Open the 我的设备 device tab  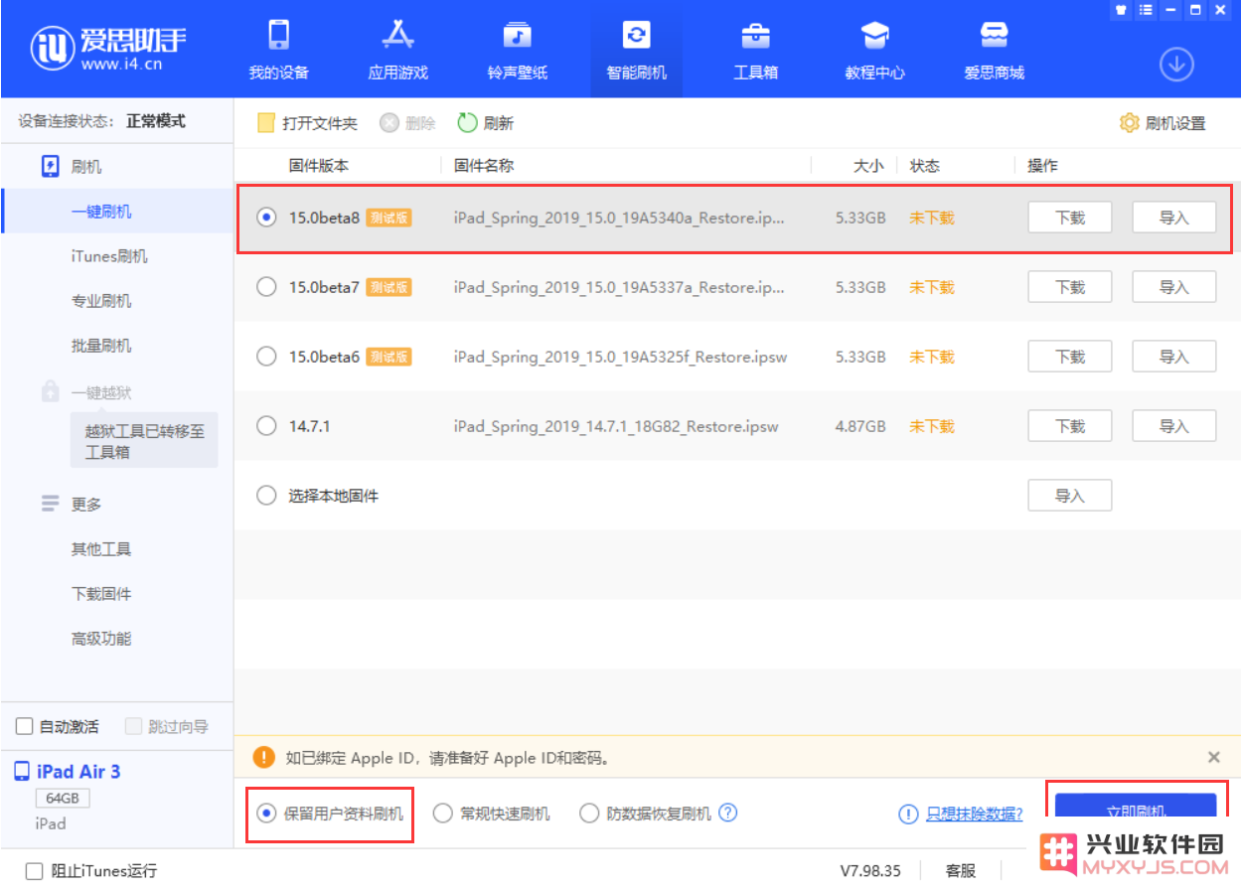point(278,50)
